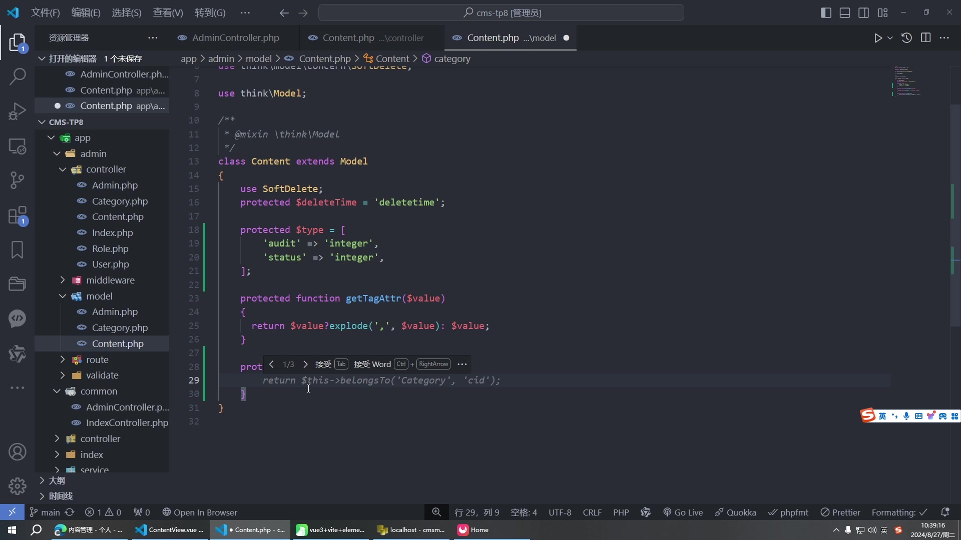Show next inline suggestion arrow
The width and height of the screenshot is (961, 540).
[305, 364]
